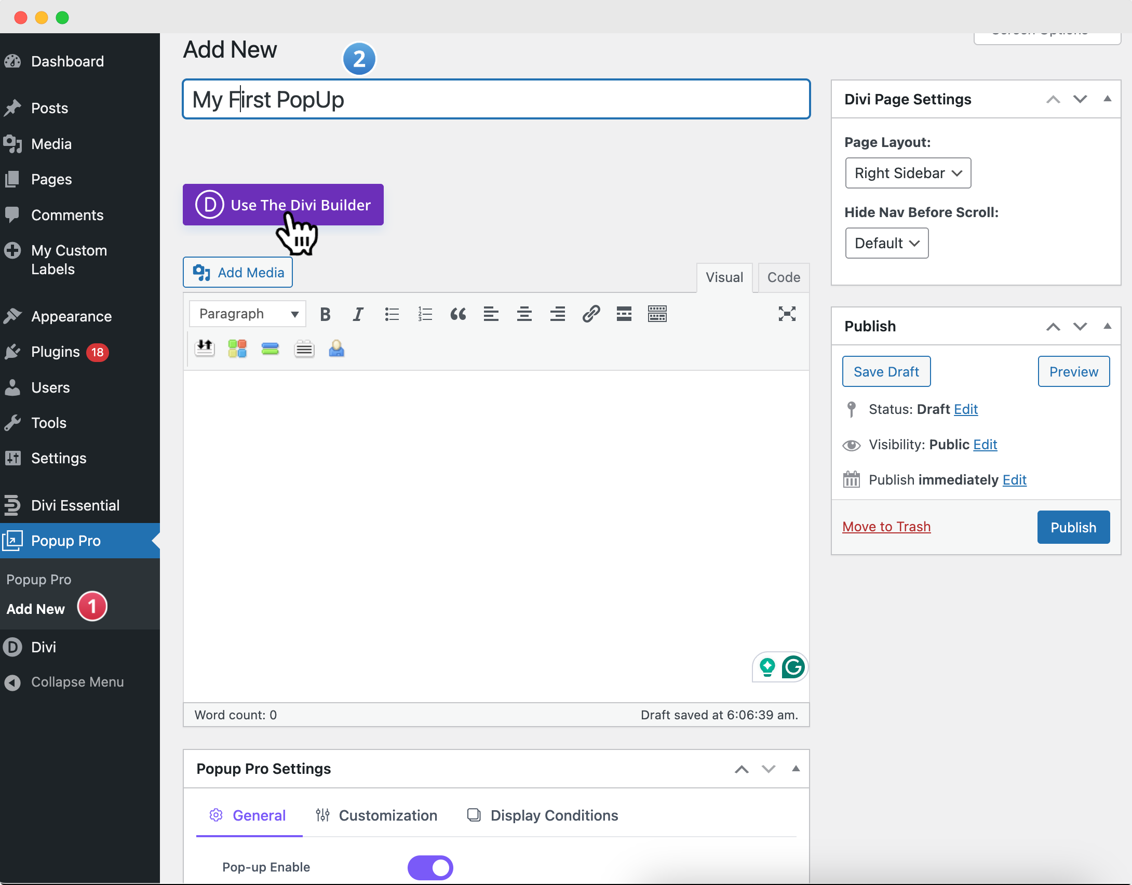Click the green and blue bars icon
Viewport: 1132px width, 885px height.
270,348
